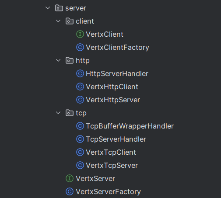The width and height of the screenshot is (221, 198).
Task: Select the HttpServerHandler file label
Action: point(117,74)
